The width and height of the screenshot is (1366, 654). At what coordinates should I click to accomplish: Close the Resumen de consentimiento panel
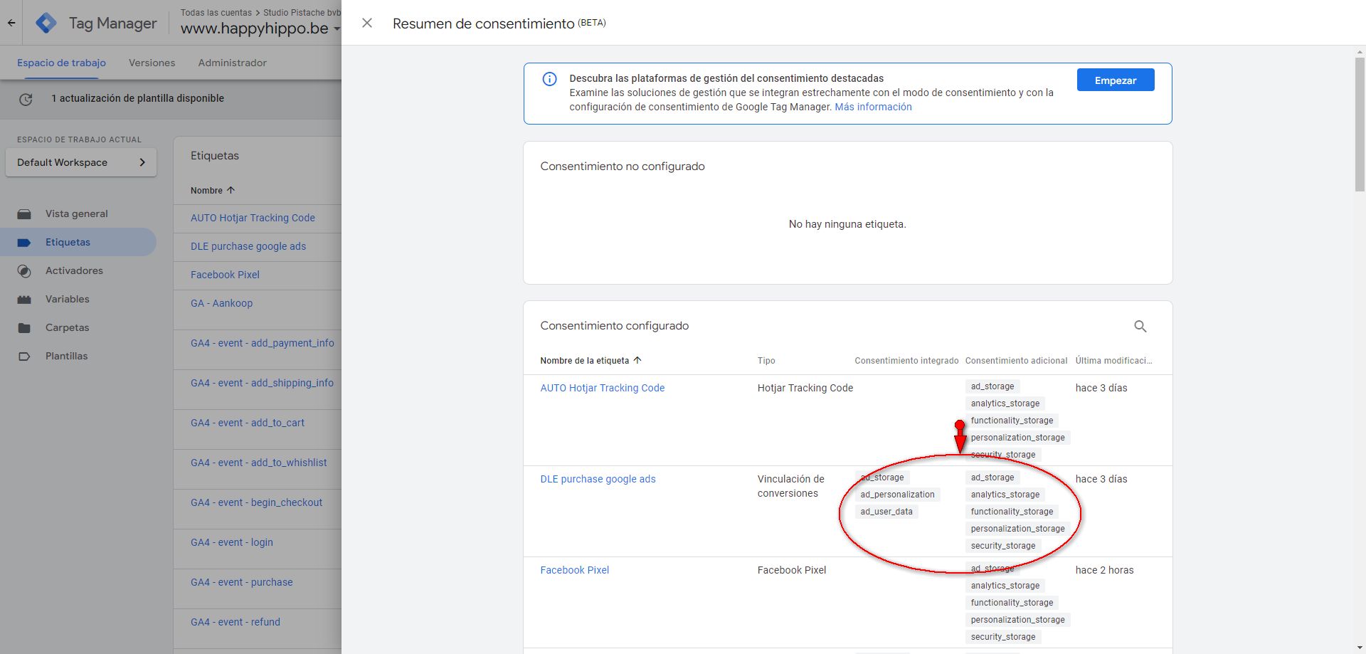click(x=367, y=23)
